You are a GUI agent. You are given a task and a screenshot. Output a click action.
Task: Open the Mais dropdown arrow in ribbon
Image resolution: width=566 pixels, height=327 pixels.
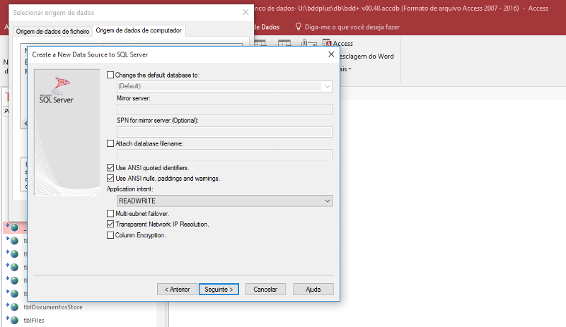tap(350, 69)
